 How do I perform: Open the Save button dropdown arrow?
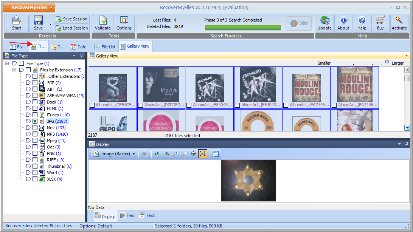(x=50, y=24)
